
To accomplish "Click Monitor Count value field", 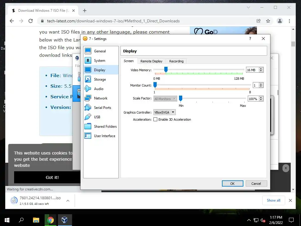I will [x=256, y=85].
